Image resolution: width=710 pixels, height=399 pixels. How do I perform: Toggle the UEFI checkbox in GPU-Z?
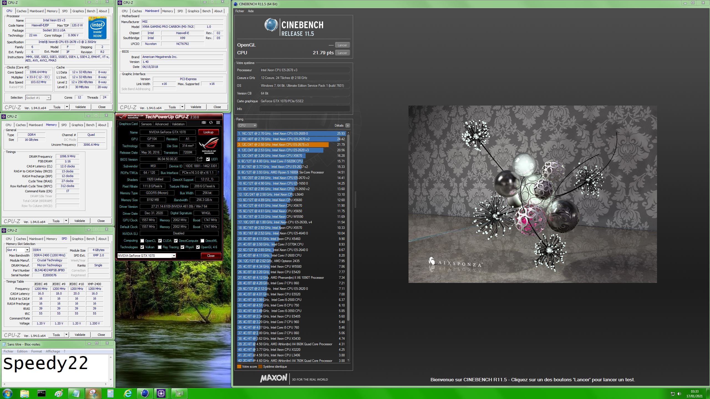click(208, 159)
